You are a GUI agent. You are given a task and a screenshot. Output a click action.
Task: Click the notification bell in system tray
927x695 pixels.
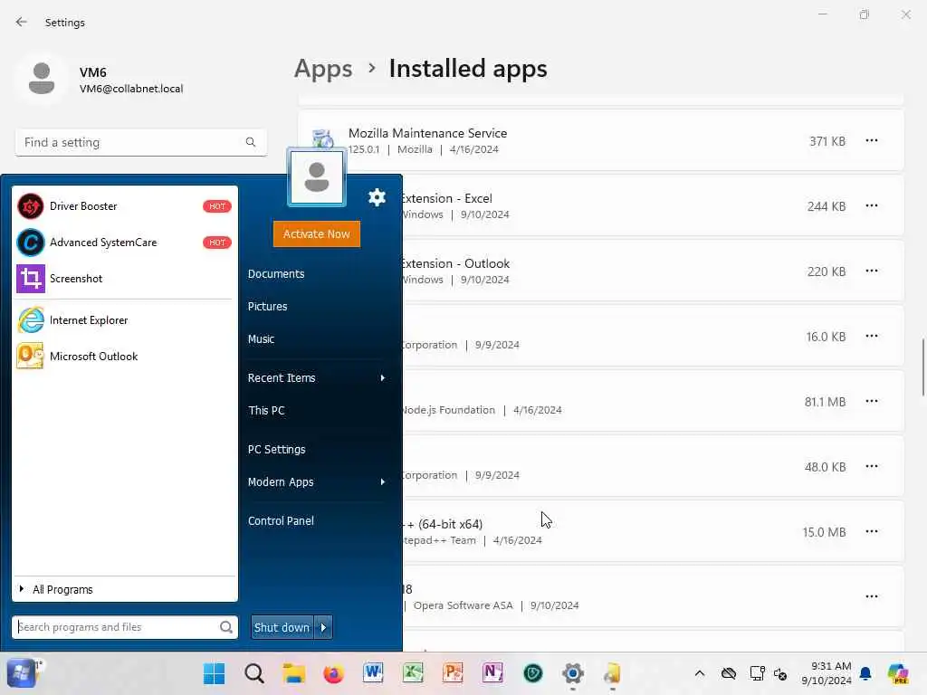tap(865, 673)
